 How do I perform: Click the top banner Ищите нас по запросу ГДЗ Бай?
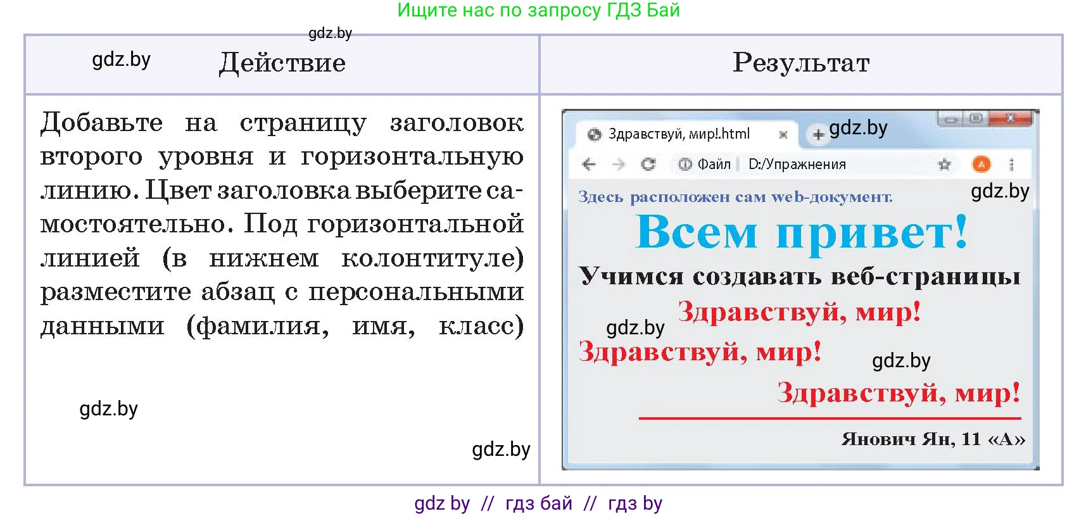click(x=538, y=10)
